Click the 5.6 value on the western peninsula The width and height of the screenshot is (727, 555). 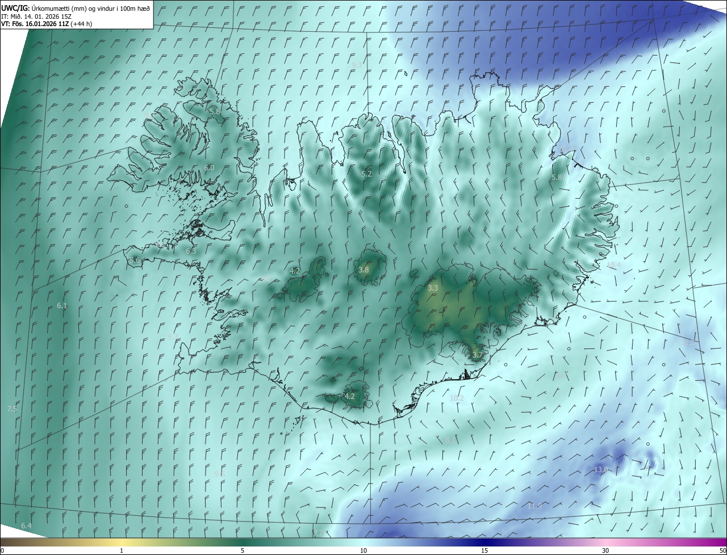pos(135,260)
